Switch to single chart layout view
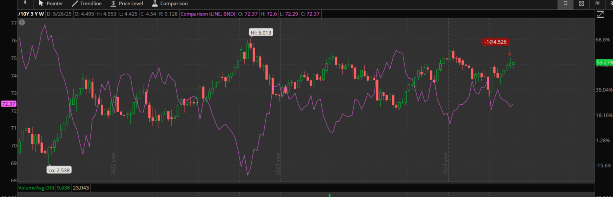Viewport: 613px width, 197px height. point(565,3)
